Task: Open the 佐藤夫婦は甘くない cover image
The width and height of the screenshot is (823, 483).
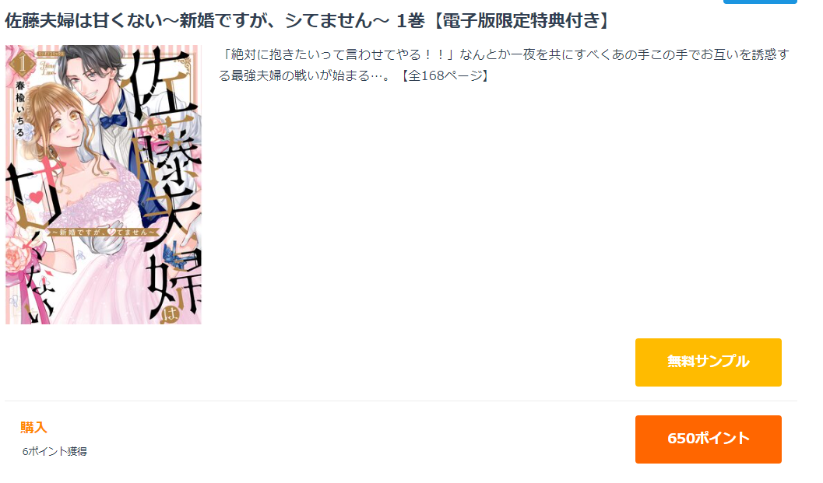Action: pos(104,184)
